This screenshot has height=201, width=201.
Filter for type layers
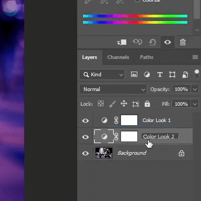pyautogui.click(x=160, y=75)
